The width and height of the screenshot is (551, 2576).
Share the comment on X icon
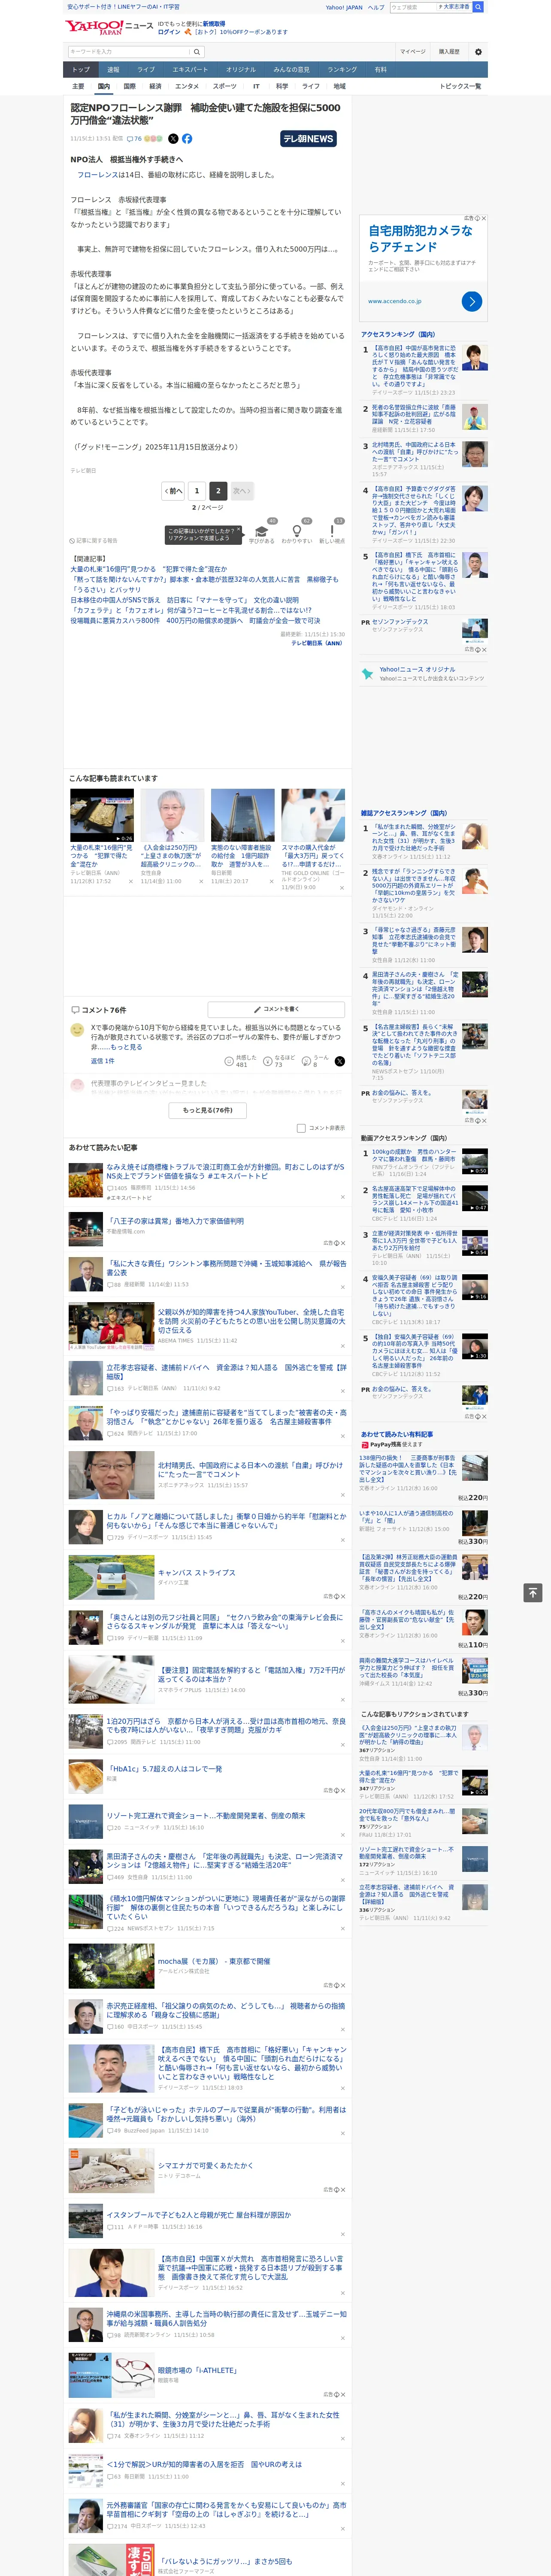click(x=340, y=1061)
